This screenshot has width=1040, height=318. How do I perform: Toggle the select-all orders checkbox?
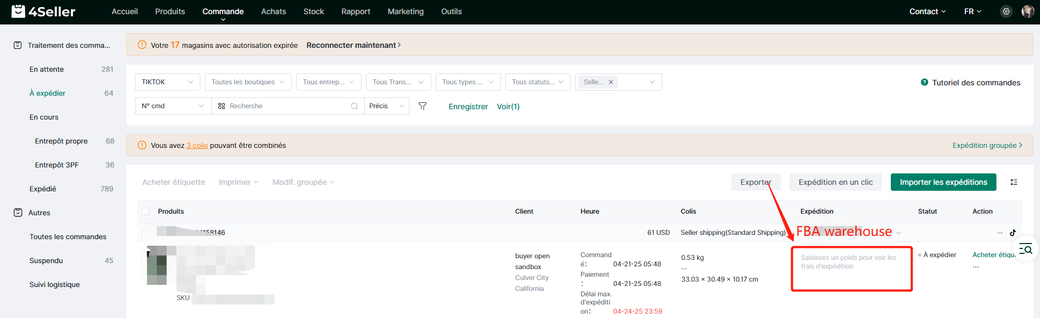[x=145, y=211]
